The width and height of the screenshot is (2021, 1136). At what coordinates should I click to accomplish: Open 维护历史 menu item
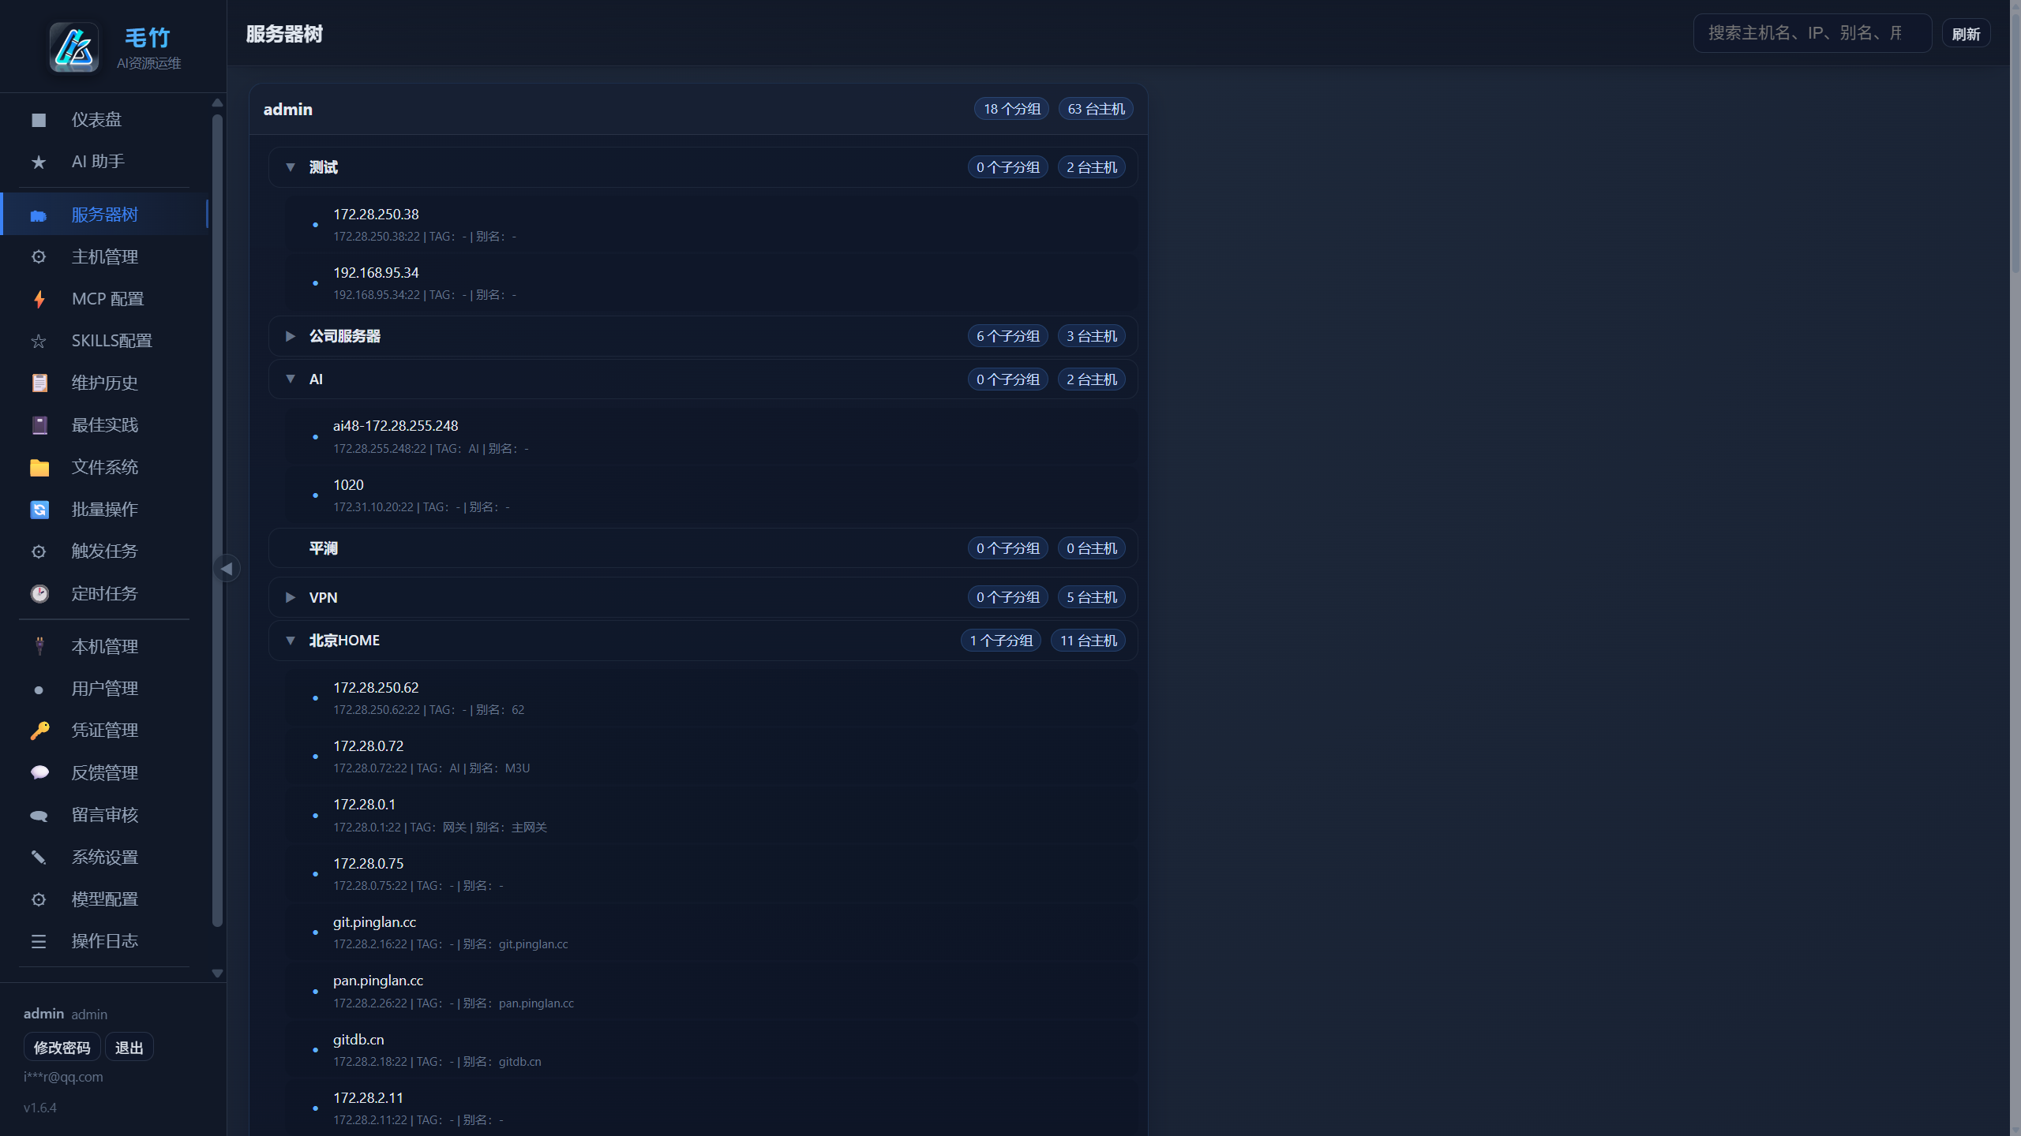pyautogui.click(x=104, y=383)
